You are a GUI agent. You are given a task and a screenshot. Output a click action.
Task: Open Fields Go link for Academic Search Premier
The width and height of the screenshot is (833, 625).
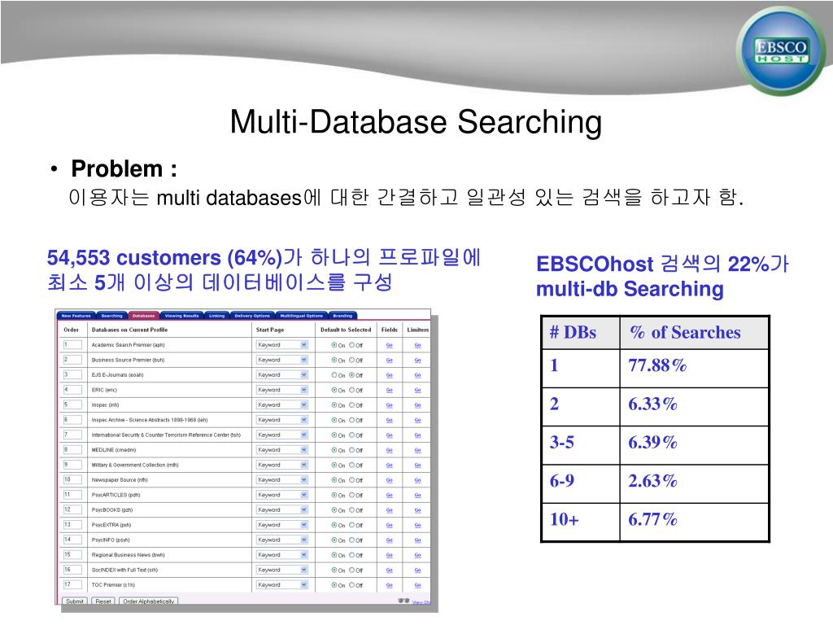coord(390,345)
